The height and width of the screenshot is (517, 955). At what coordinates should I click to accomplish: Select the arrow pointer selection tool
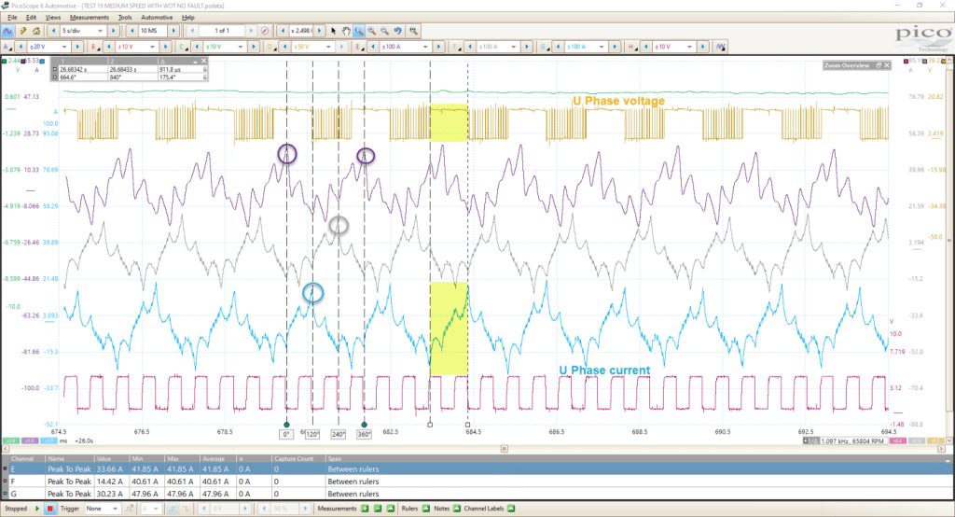coord(333,31)
